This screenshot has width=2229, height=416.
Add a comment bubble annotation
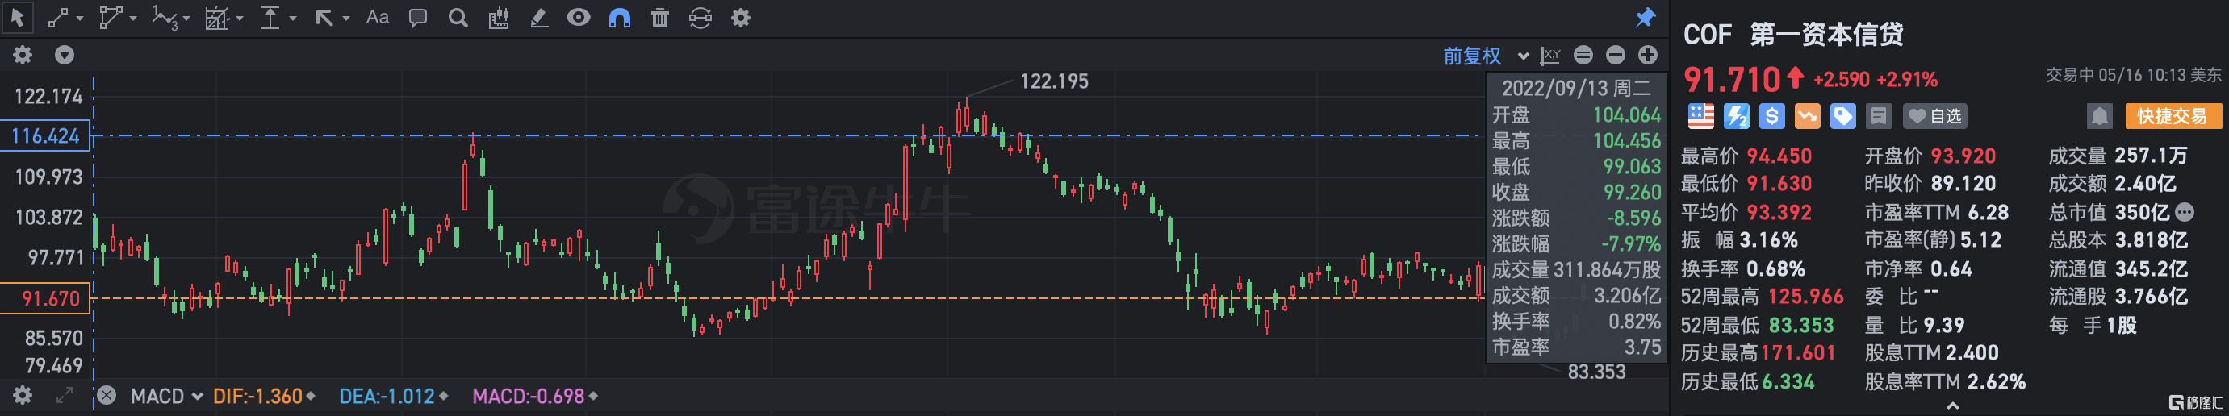tap(418, 17)
